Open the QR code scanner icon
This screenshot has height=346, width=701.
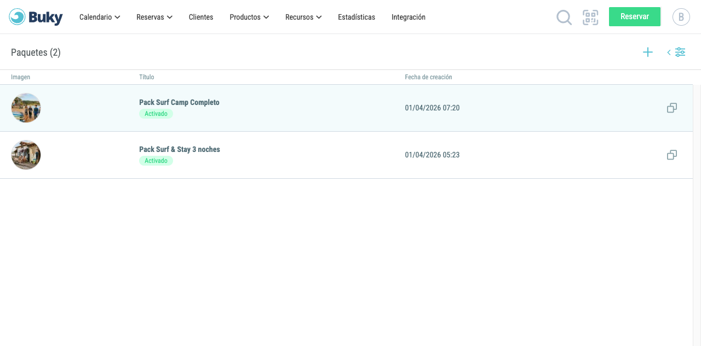click(590, 17)
